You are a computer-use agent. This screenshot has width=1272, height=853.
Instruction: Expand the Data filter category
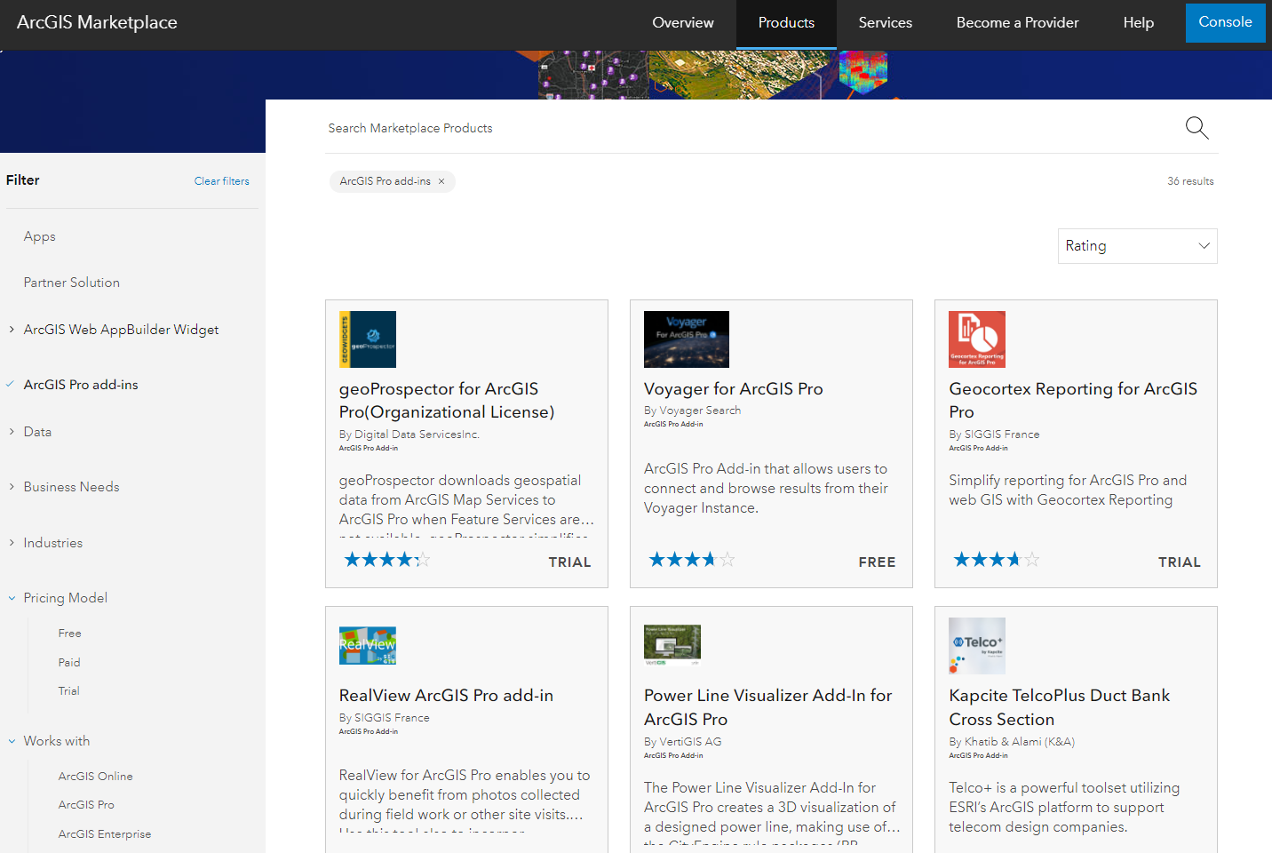(12, 432)
